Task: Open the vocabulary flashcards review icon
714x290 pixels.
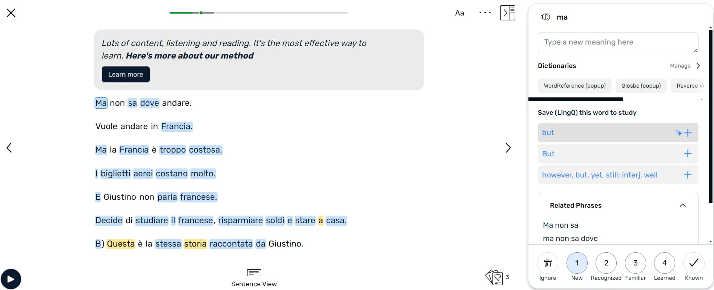Action: (x=494, y=277)
